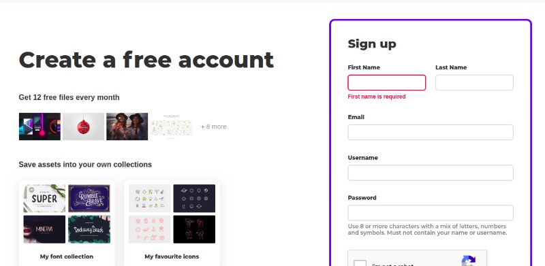The image size is (545, 266).
Task: Click the + 8 more link
Action: (x=213, y=127)
